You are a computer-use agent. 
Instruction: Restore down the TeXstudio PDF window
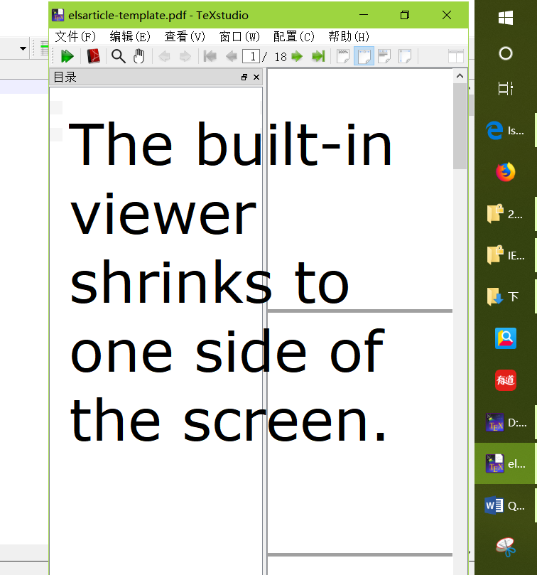point(405,15)
